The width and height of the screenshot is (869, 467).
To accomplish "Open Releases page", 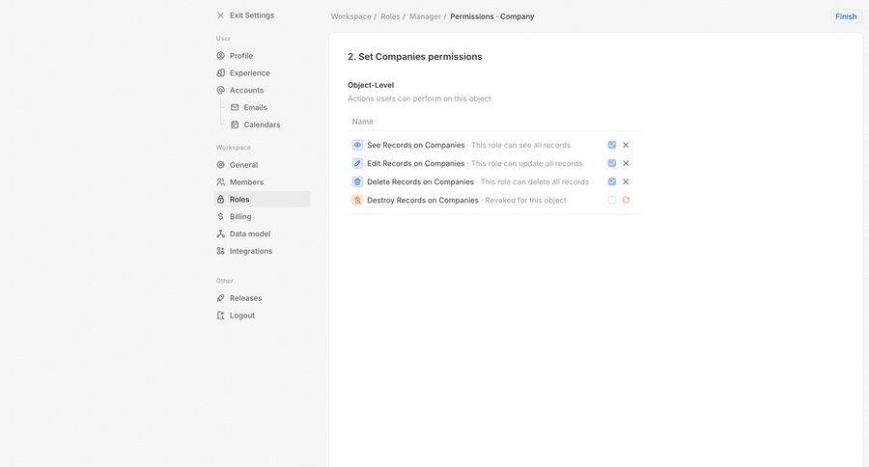I will click(x=262, y=298).
